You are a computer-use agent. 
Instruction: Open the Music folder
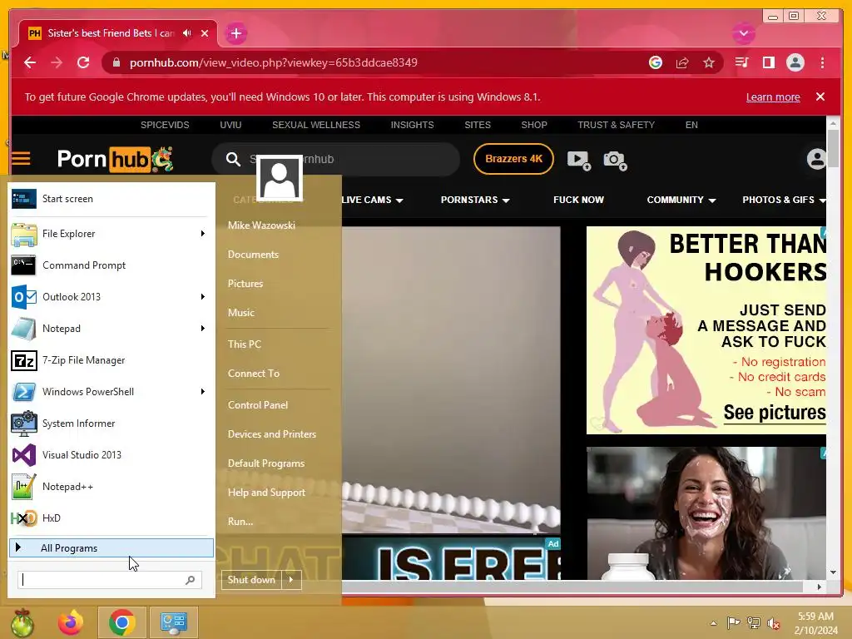coord(241,313)
